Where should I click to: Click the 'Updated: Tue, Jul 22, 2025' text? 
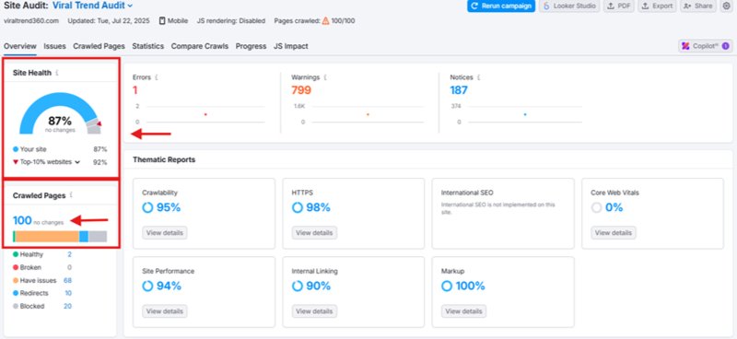point(109,20)
